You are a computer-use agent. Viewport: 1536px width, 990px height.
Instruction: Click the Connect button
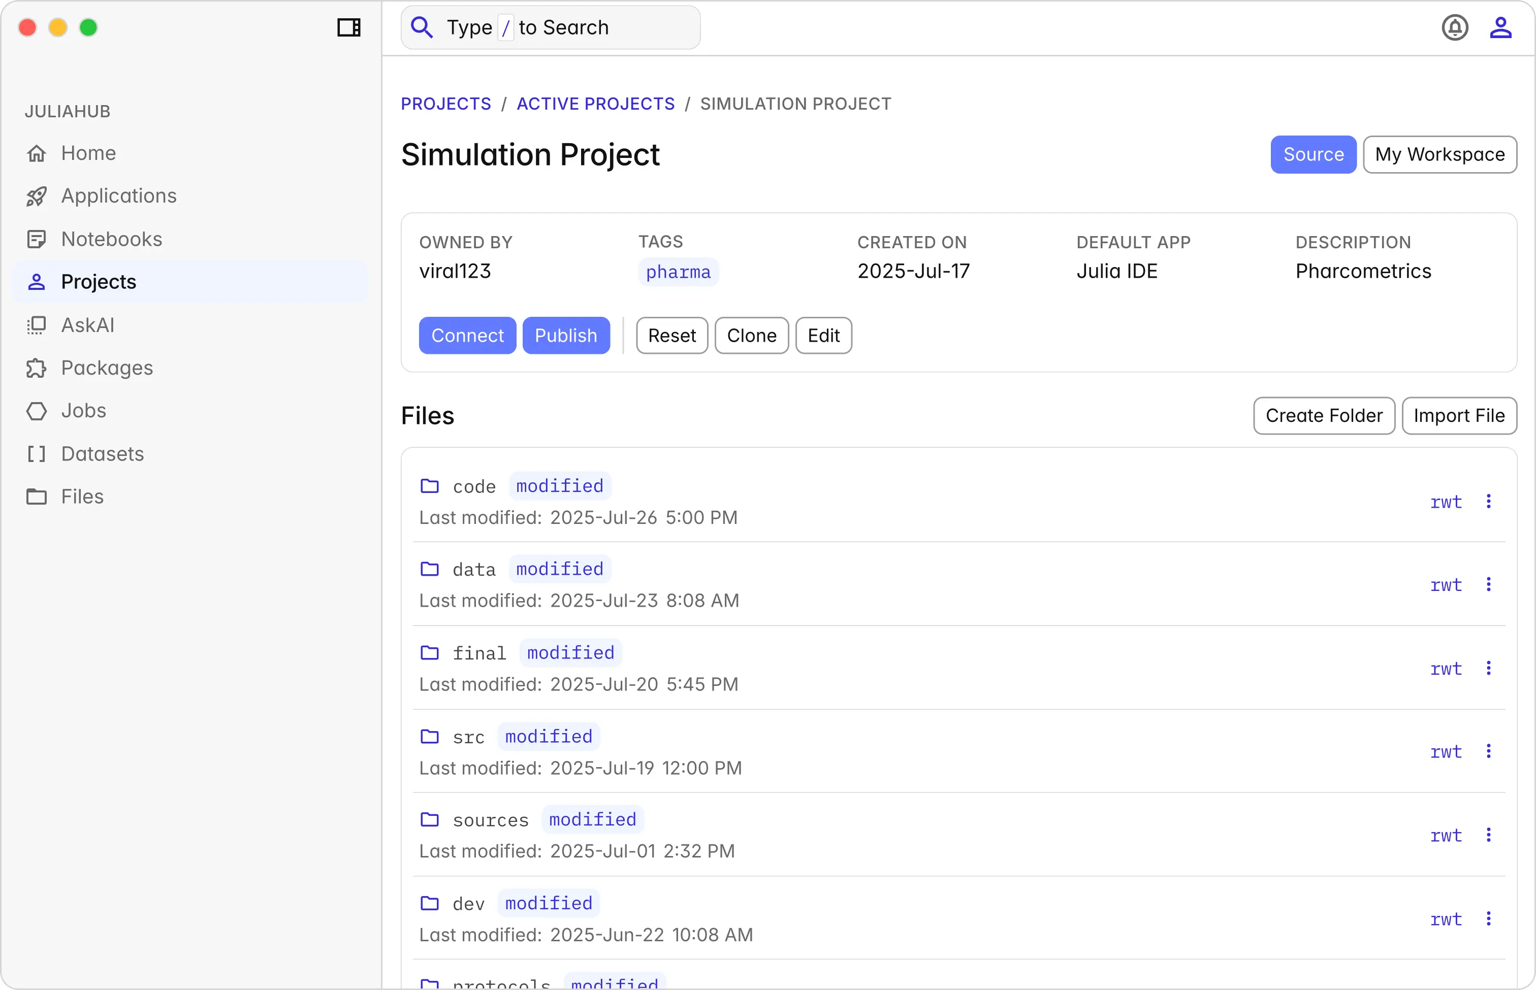[468, 336]
